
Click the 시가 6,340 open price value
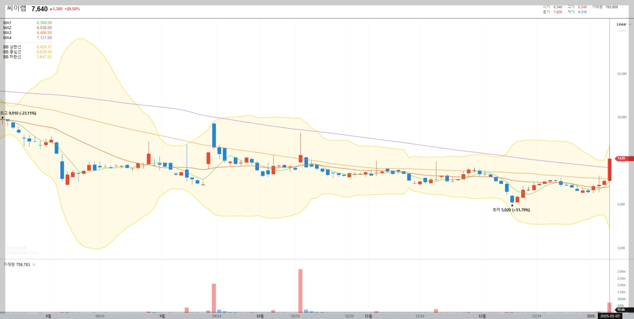click(558, 7)
